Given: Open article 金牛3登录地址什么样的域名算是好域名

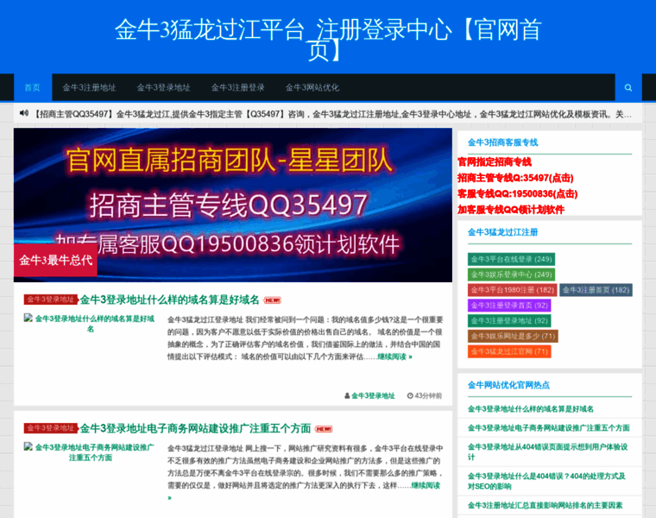Looking at the screenshot, I should [169, 300].
